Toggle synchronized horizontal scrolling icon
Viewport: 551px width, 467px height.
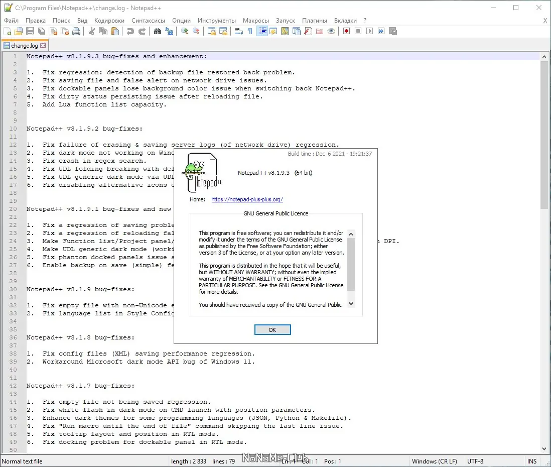(223, 31)
